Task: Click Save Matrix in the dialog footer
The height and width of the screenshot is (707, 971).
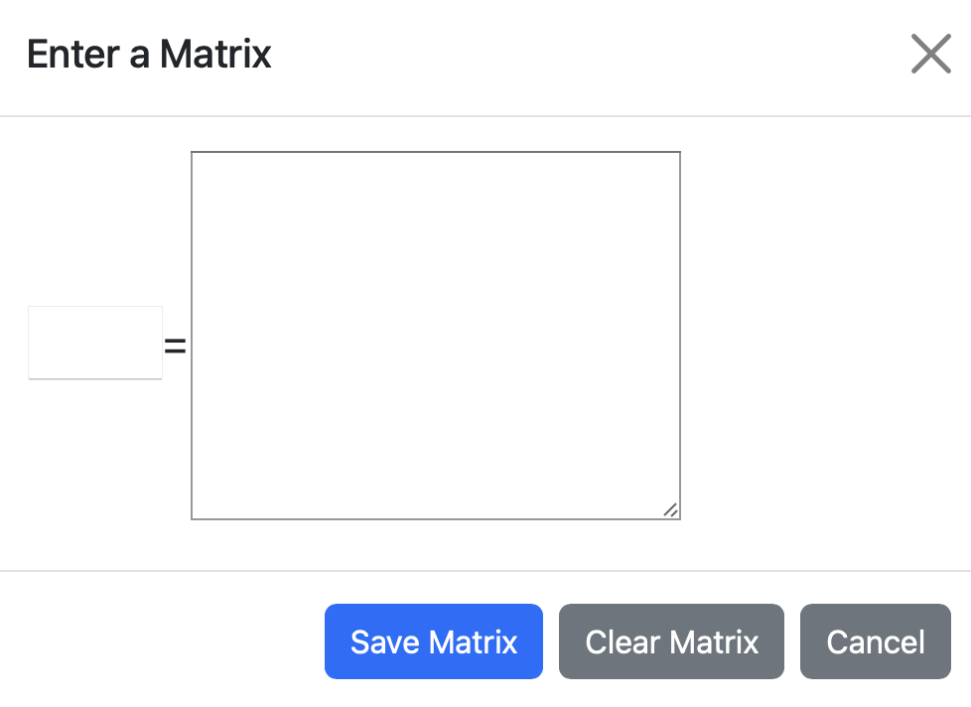Action: [433, 641]
